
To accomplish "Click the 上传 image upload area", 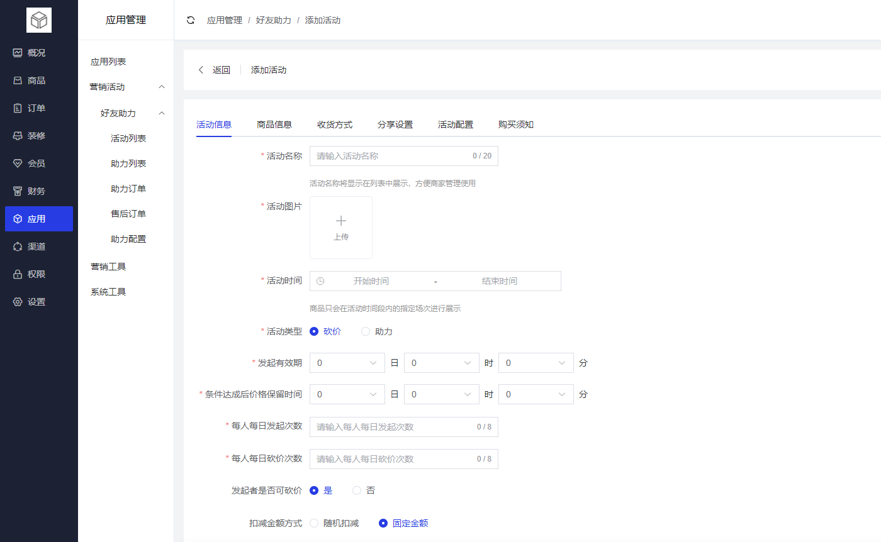I will pyautogui.click(x=340, y=228).
